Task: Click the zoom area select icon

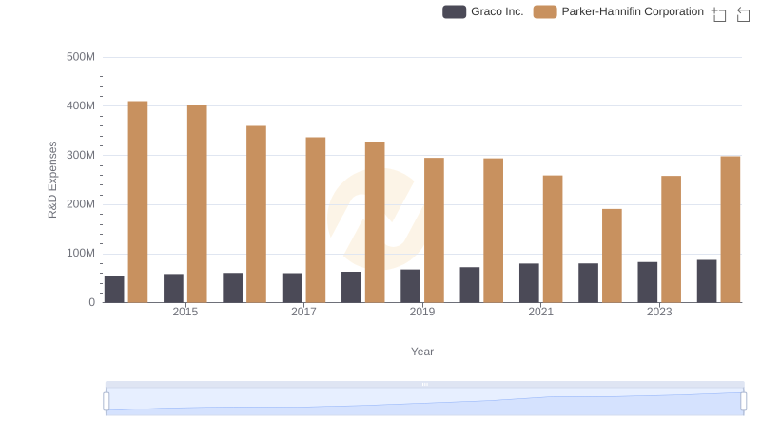Action: tap(719, 14)
